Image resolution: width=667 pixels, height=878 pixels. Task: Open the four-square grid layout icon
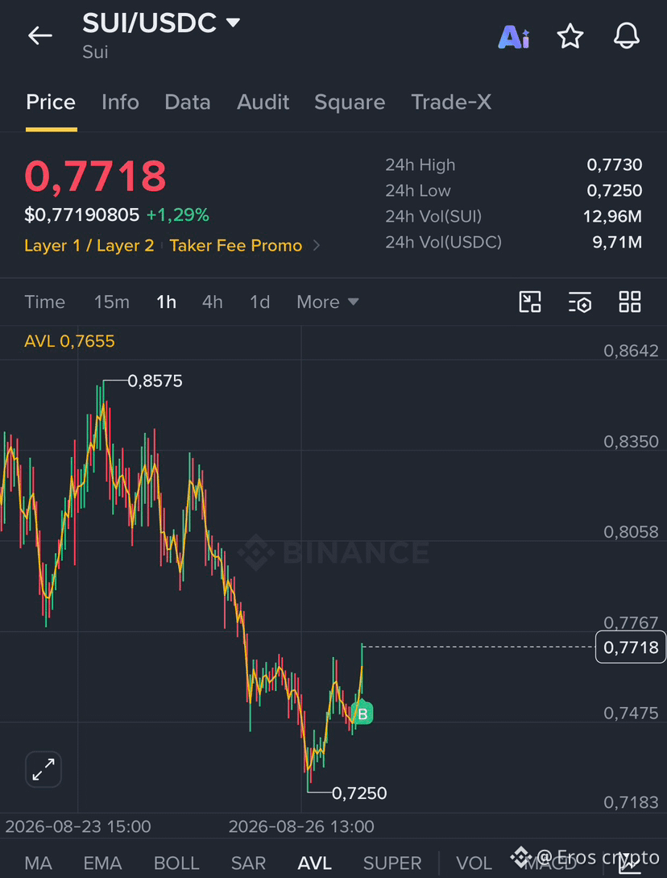point(629,302)
